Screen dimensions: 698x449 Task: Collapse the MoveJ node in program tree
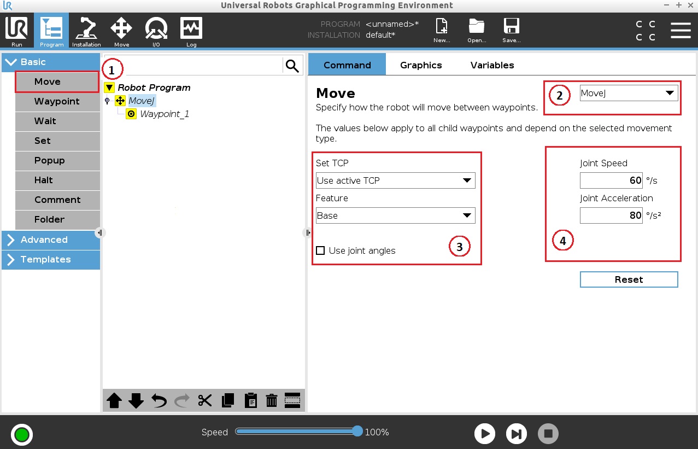pyautogui.click(x=107, y=101)
